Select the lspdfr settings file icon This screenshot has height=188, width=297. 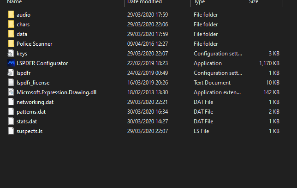11,73
